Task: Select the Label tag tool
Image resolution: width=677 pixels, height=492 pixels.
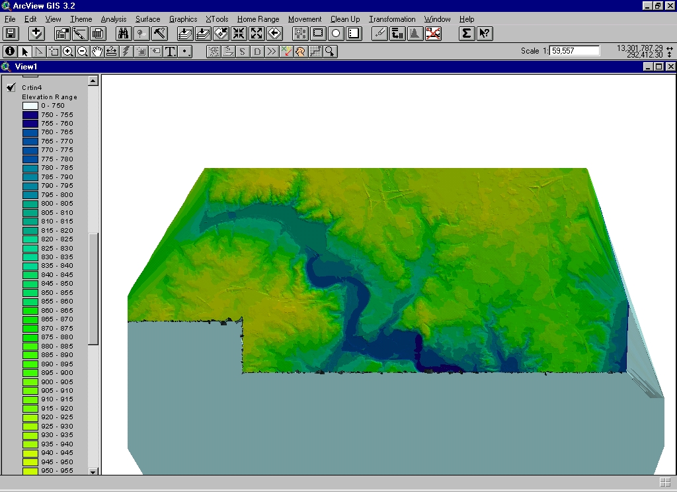Action: click(x=156, y=52)
